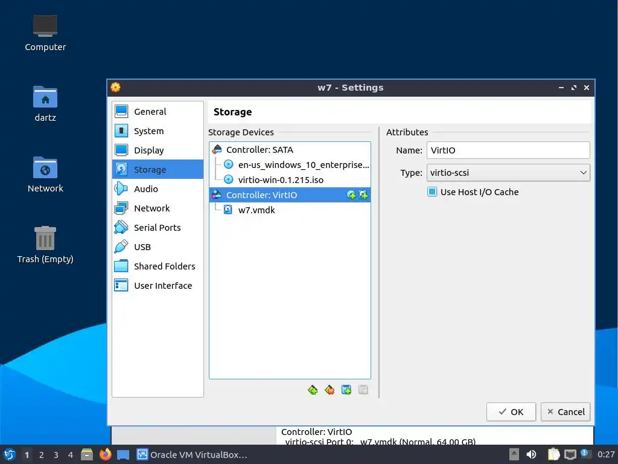Image resolution: width=618 pixels, height=464 pixels.
Task: Select the en-us_windows_10_enterprise optical disc entry
Action: tap(296, 165)
